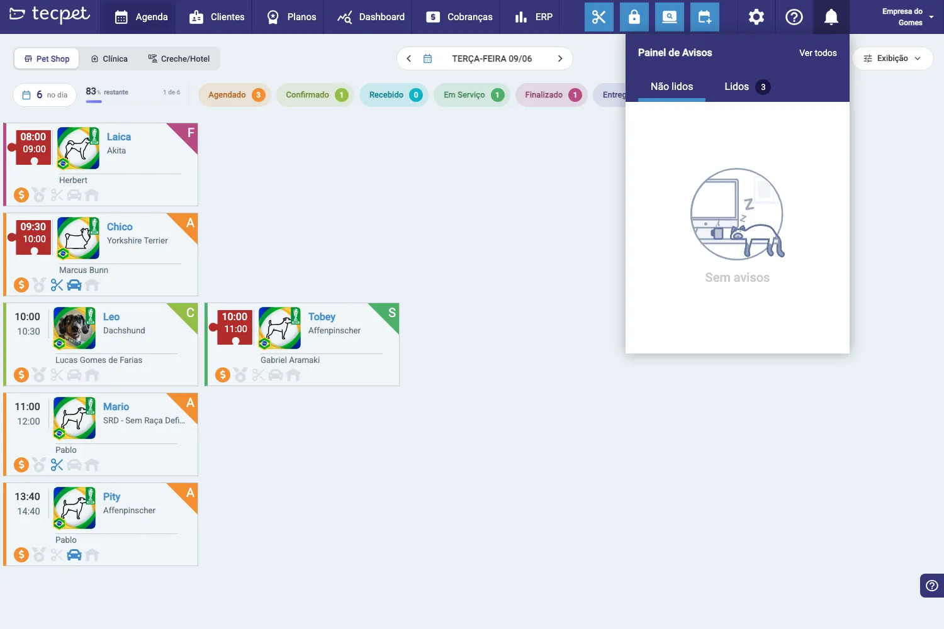Open the calendar date picker icon

(427, 58)
